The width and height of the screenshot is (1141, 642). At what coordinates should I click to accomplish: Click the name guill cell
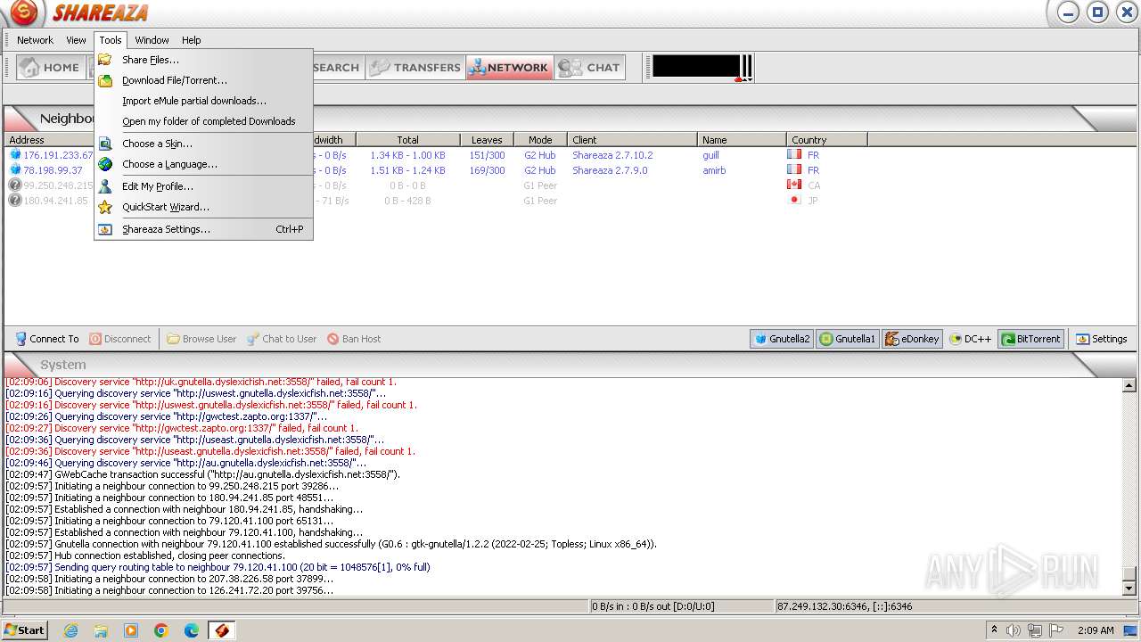[x=710, y=155]
